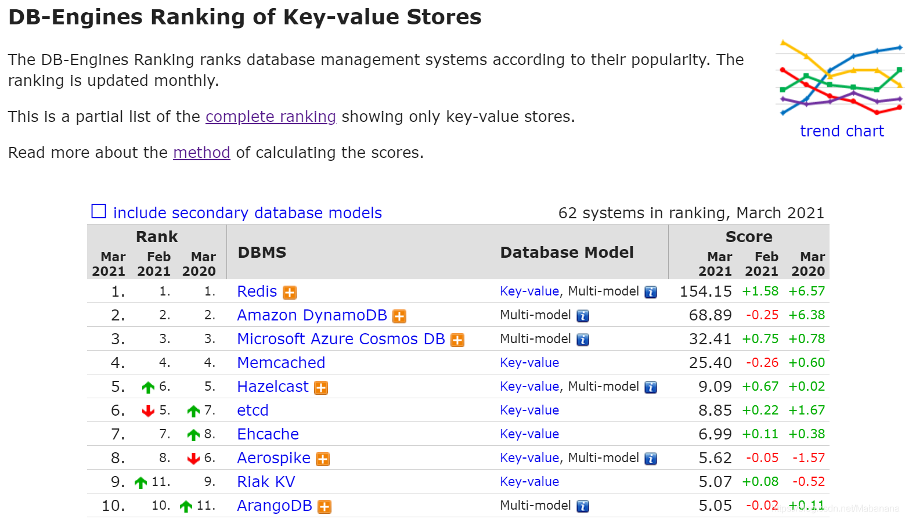Screen dimensions: 905x519
Task: Open the Redis plus detail icon
Action: click(x=290, y=293)
